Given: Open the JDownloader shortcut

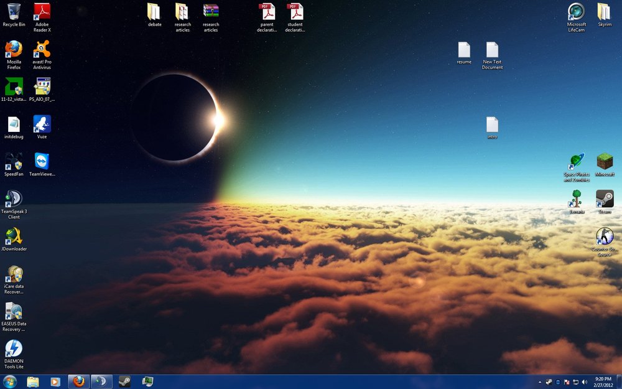Looking at the screenshot, I should tap(14, 240).
